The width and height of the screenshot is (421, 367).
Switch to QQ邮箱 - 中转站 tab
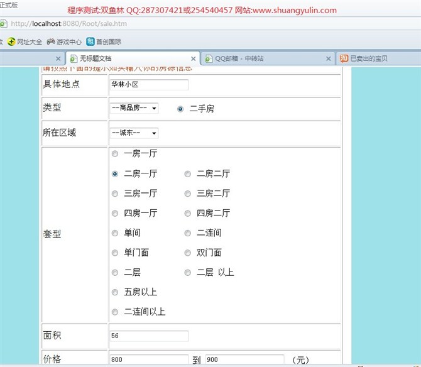[268, 58]
